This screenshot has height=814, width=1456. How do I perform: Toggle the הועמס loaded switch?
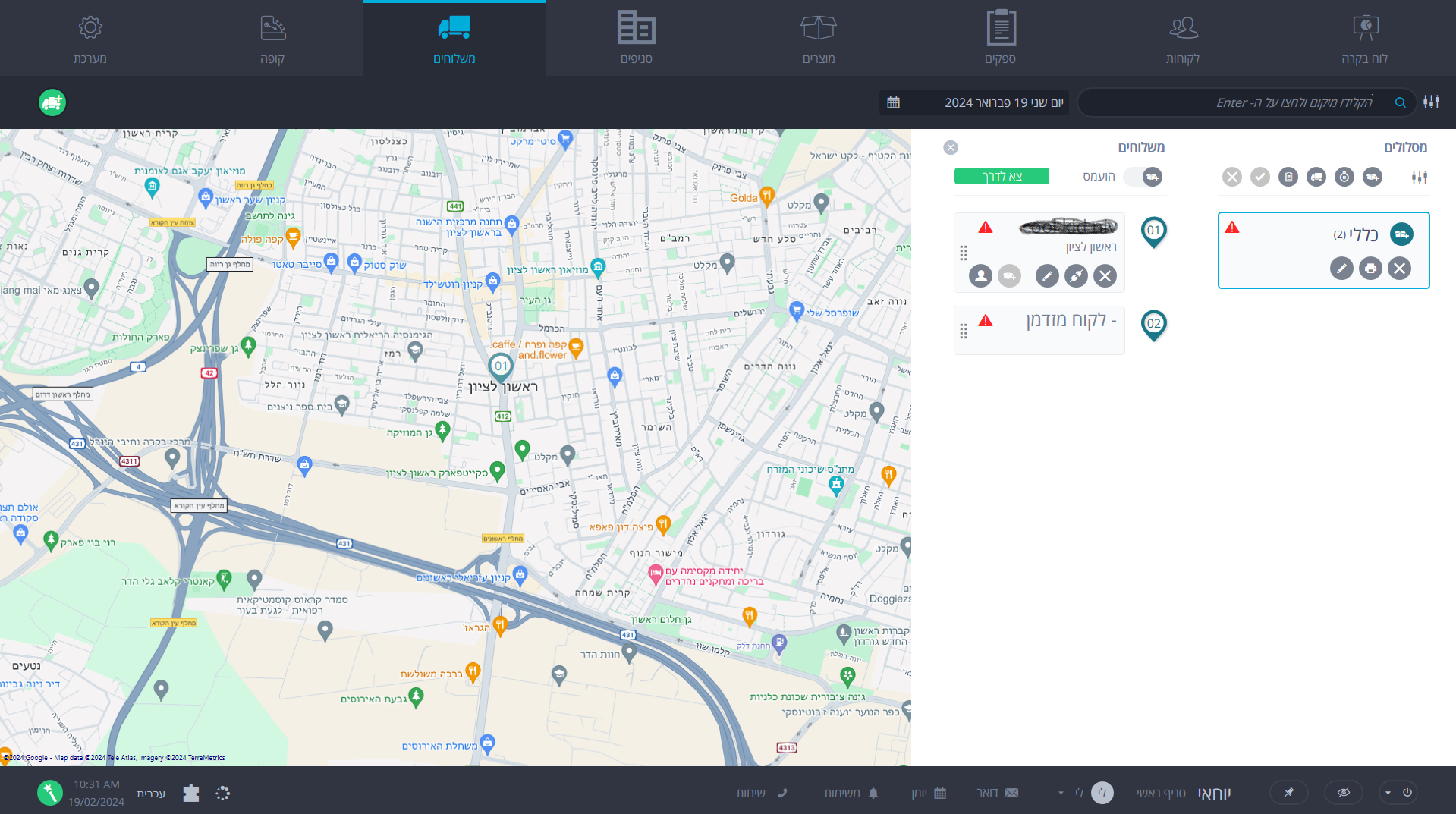coord(1143,177)
